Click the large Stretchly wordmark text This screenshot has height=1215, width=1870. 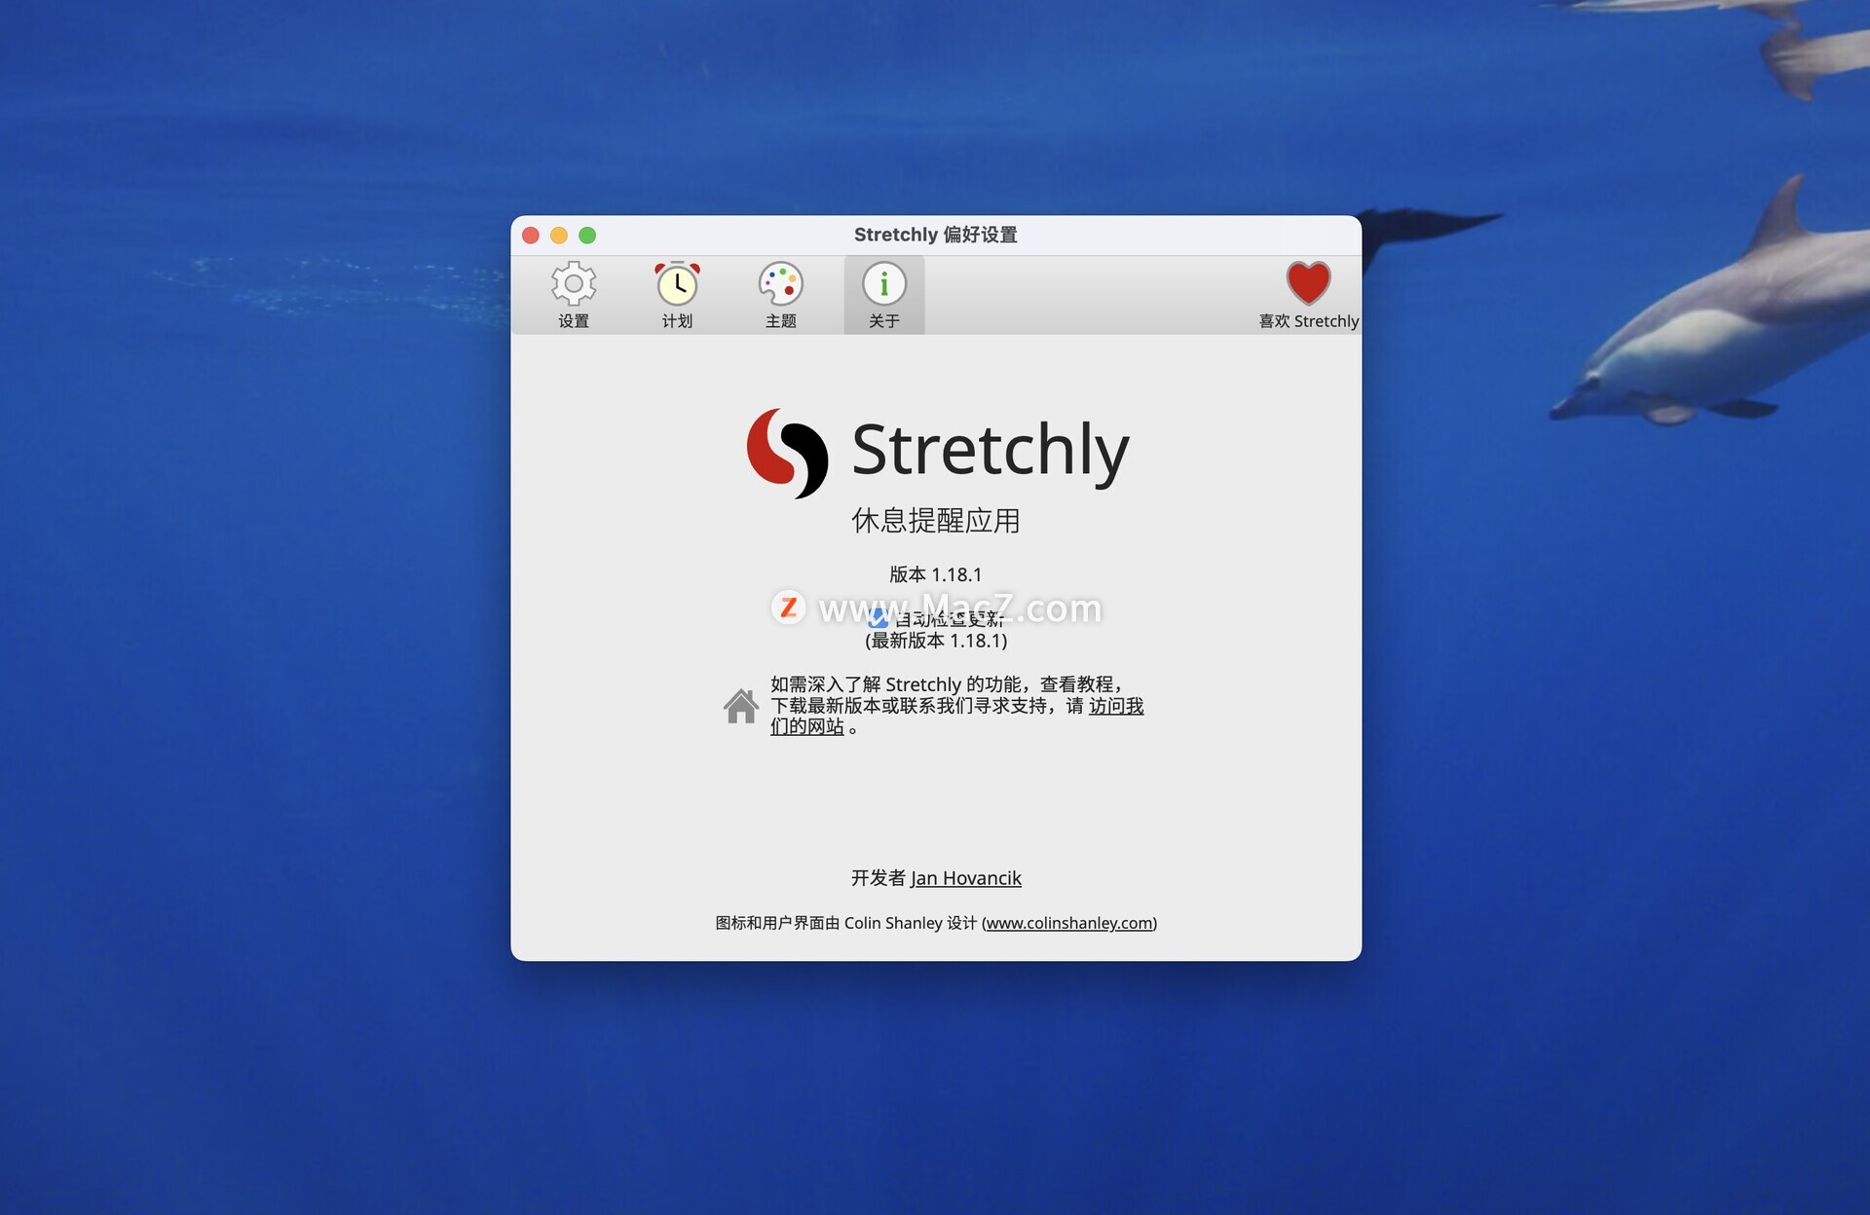tap(990, 451)
